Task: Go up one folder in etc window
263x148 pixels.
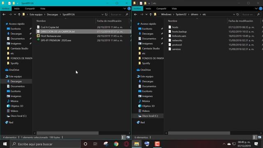Action: coord(151,15)
